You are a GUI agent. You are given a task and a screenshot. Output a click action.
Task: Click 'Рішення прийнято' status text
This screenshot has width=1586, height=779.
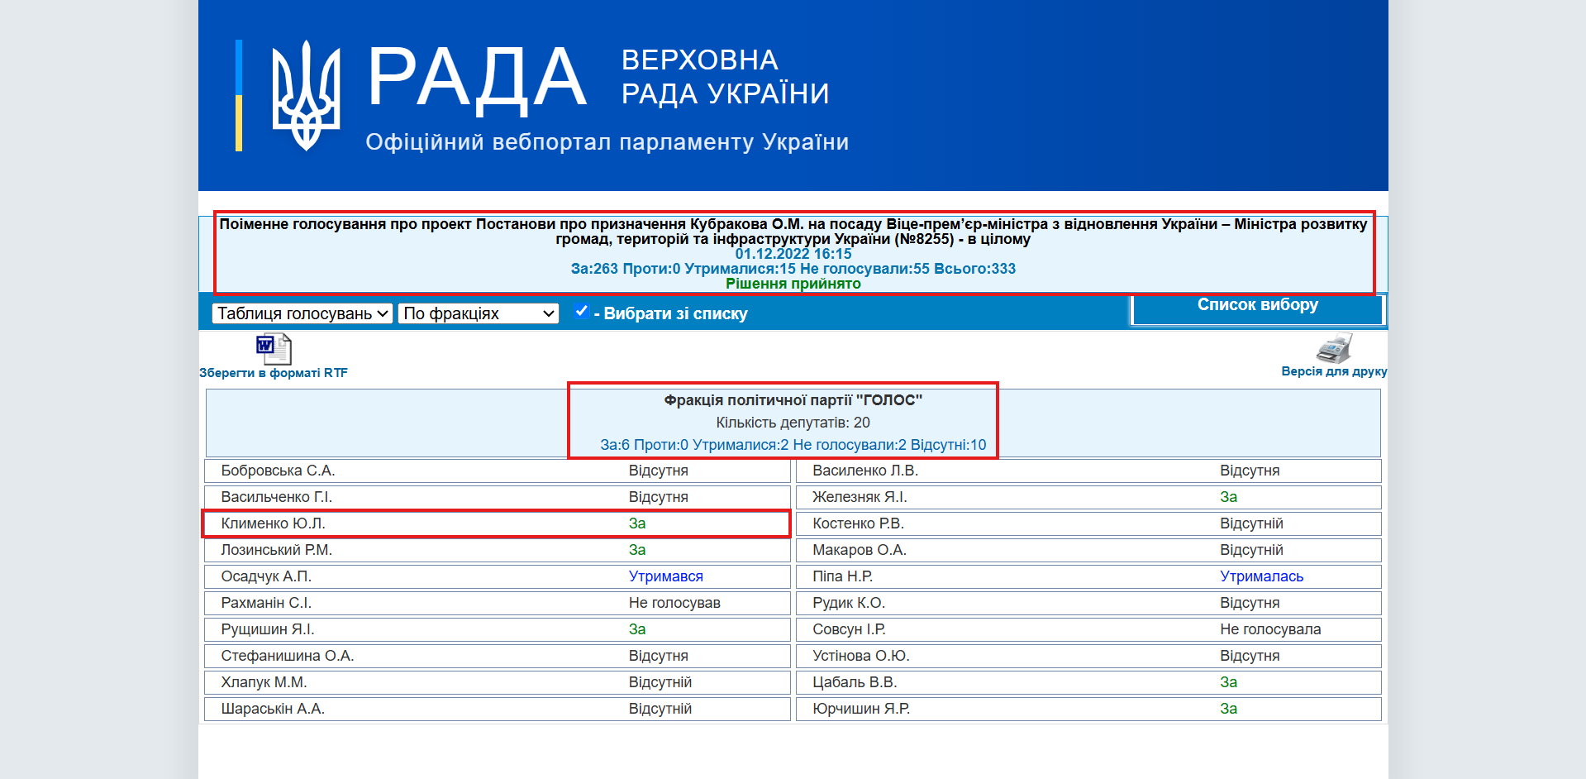pyautogui.click(x=793, y=284)
